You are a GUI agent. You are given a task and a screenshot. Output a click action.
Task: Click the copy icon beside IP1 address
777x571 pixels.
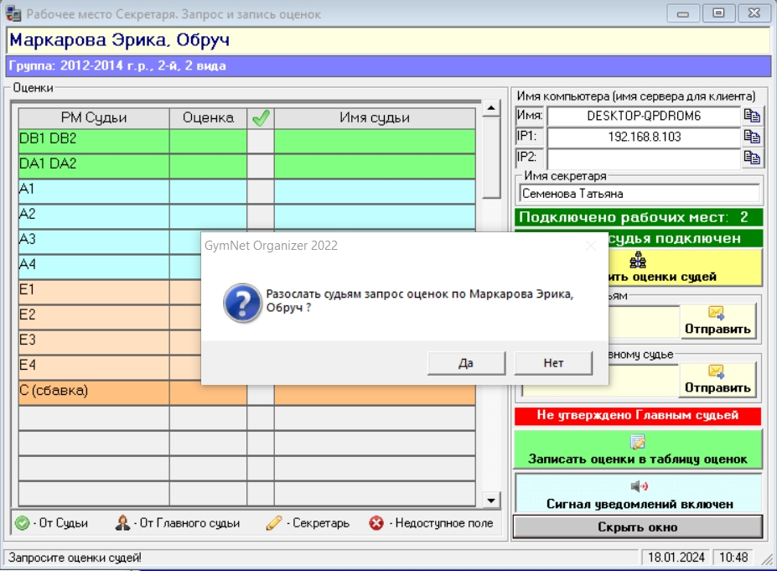[x=752, y=137]
